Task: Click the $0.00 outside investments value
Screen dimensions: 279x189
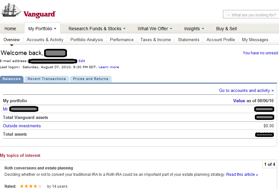Action: tap(268, 126)
